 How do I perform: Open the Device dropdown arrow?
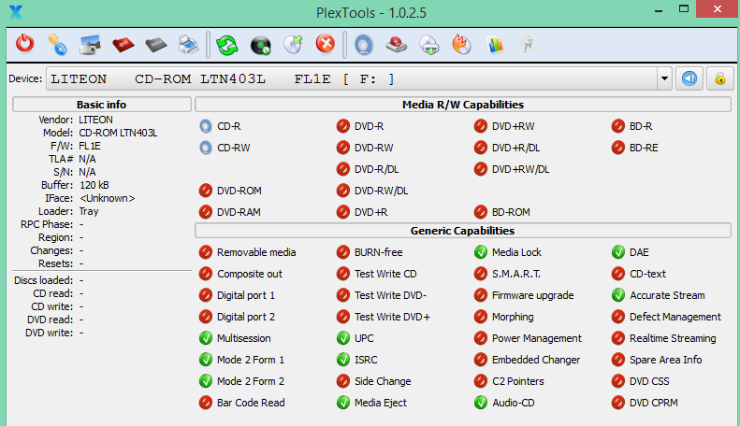pos(664,78)
